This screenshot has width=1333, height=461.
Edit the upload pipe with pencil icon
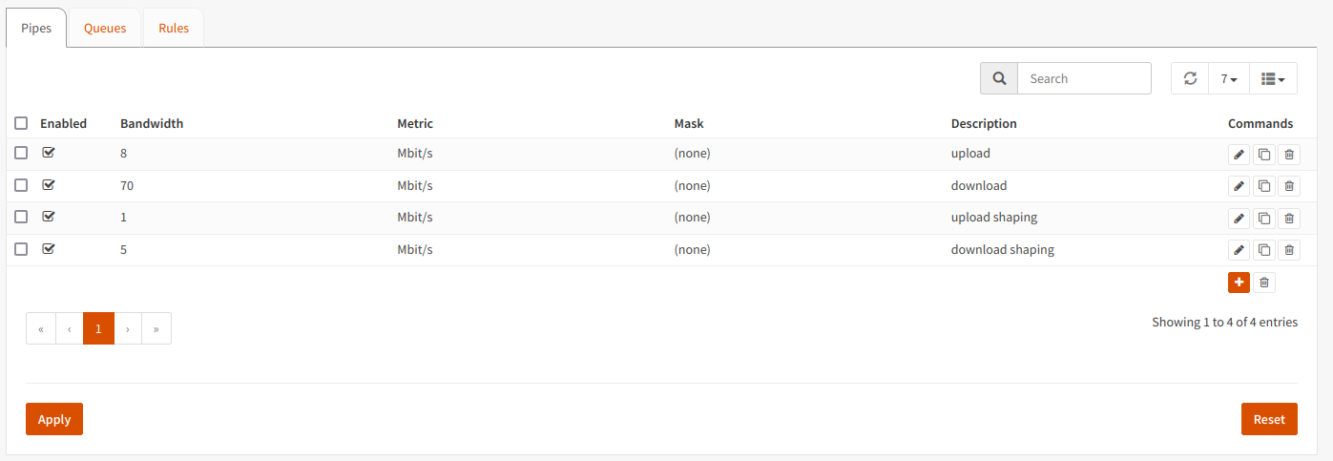(x=1239, y=155)
